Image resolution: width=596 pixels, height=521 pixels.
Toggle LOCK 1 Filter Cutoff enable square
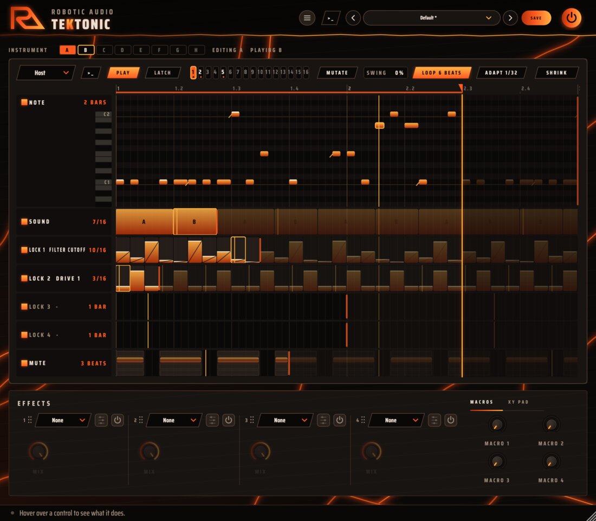[24, 250]
